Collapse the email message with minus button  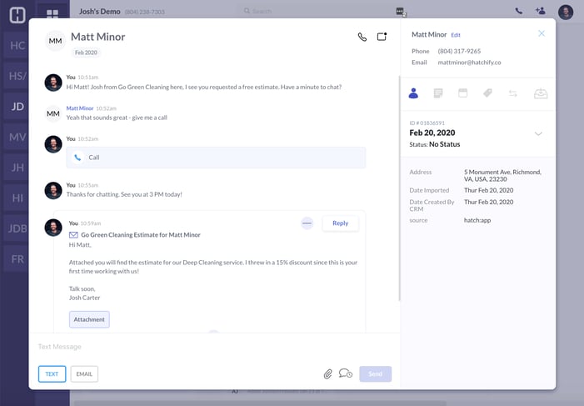(x=307, y=223)
